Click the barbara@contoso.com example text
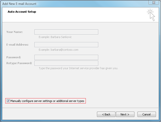The width and height of the screenshot is (161, 122). [58, 50]
